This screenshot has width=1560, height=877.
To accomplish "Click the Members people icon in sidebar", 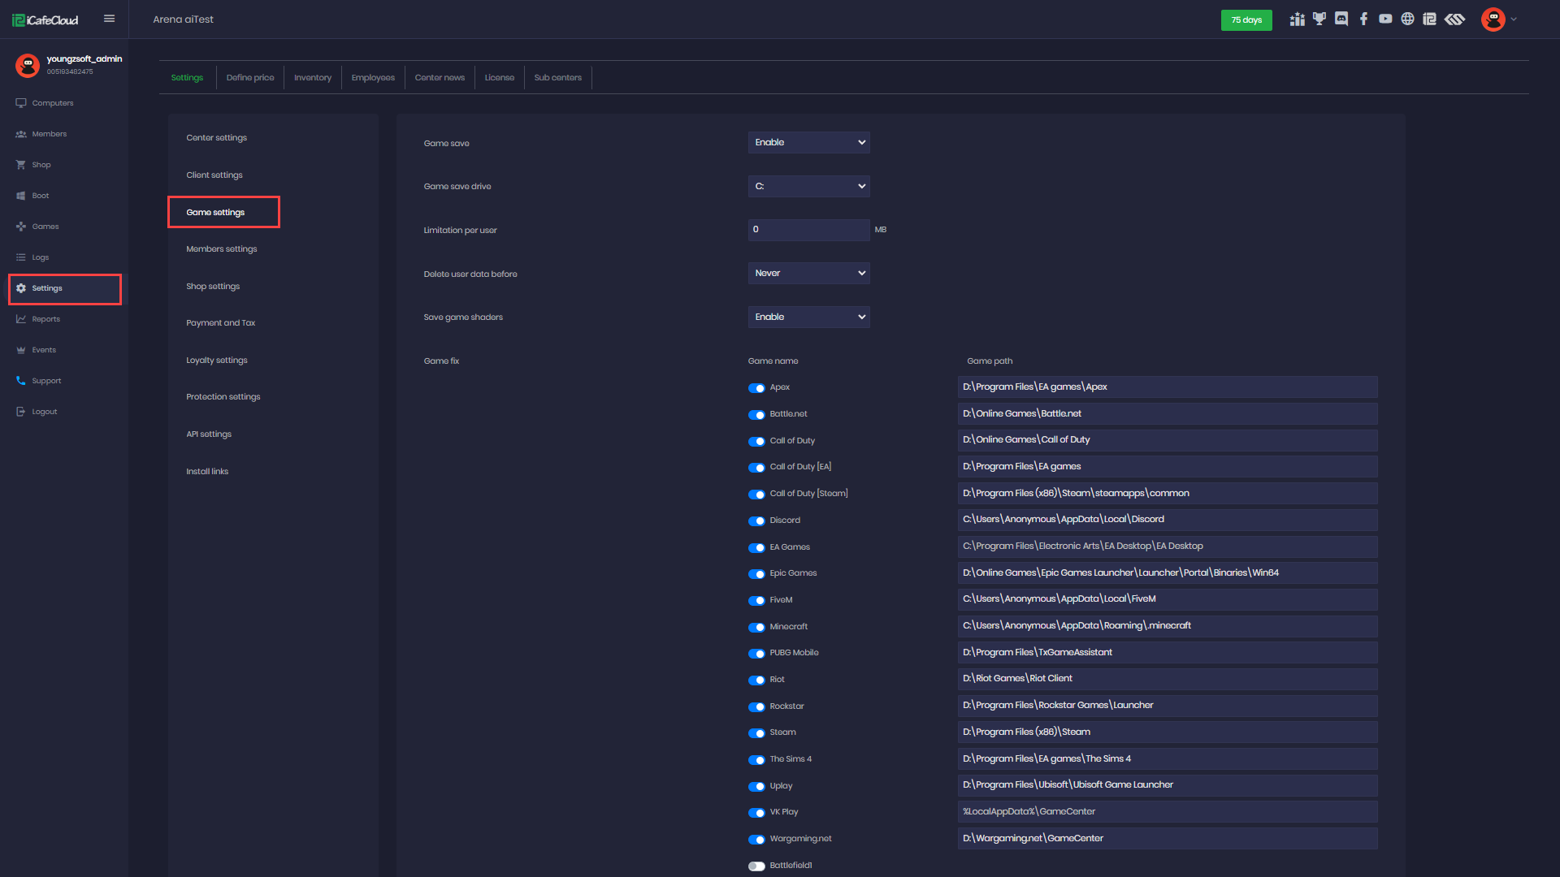I will 21,134.
